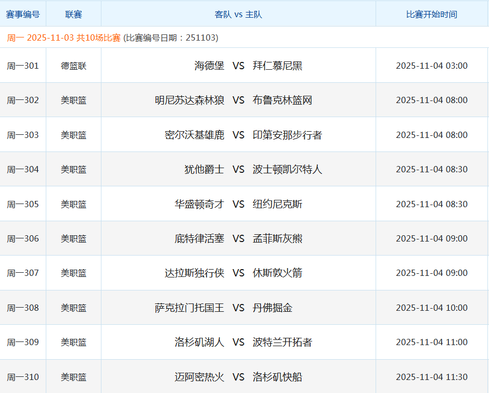Viewport: 489px width, 393px height.
Task: Click the 比赛开始时间 column header
Action: pyautogui.click(x=431, y=15)
